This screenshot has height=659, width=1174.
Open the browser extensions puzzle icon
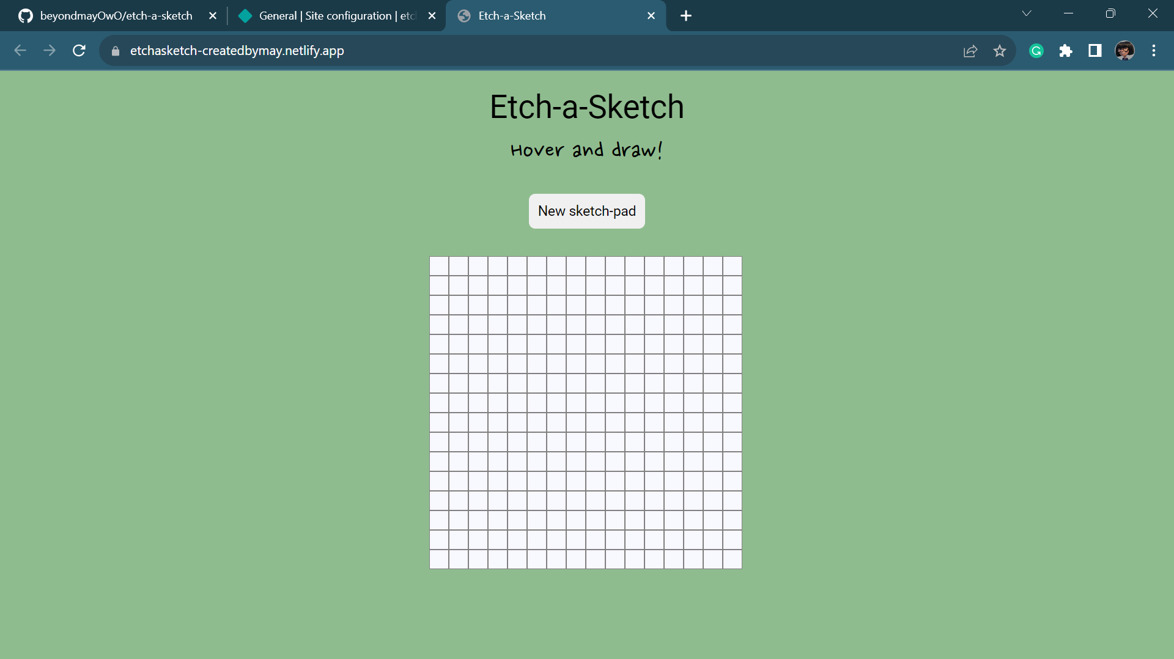click(x=1066, y=51)
